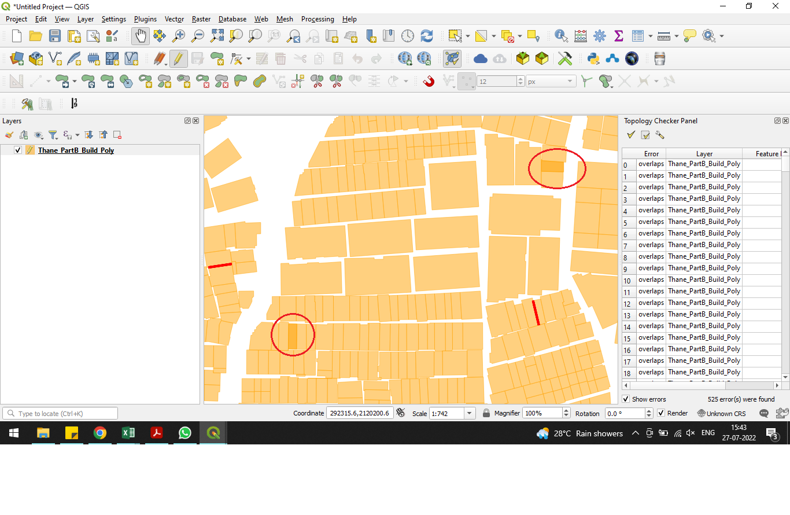The image size is (790, 515).
Task: Launch the Processing Toolbox gear icon
Action: pyautogui.click(x=600, y=36)
